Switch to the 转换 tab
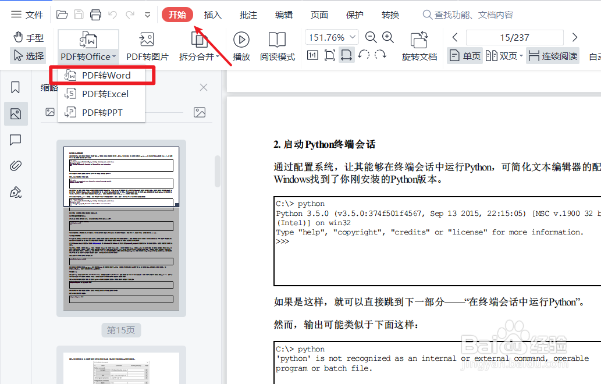Viewport: 601px width, 384px height. click(x=390, y=15)
